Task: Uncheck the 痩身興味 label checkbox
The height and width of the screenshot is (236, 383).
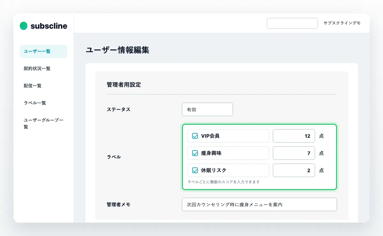Action: [195, 153]
